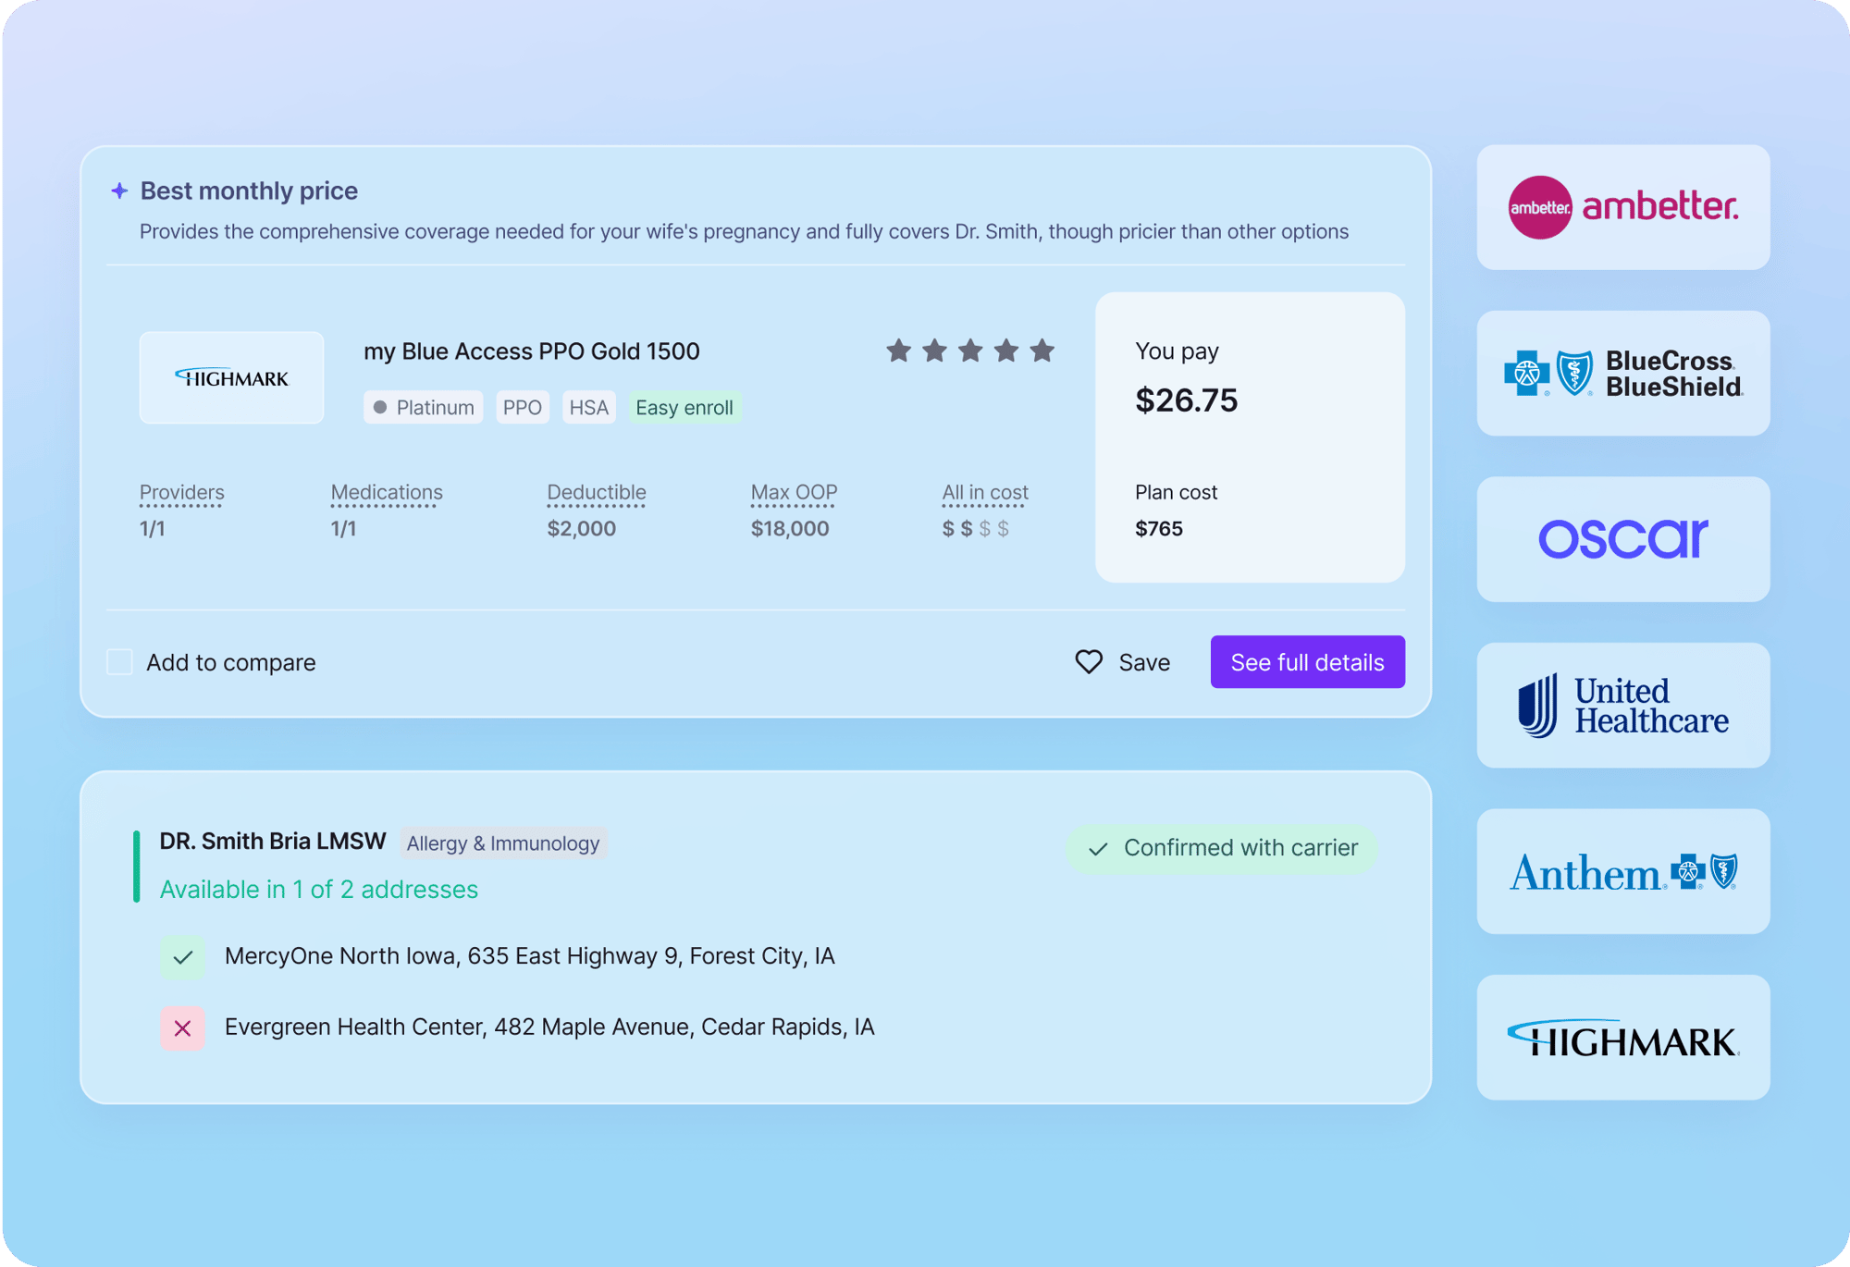Click the third rating star
The width and height of the screenshot is (1850, 1267).
coord(970,351)
